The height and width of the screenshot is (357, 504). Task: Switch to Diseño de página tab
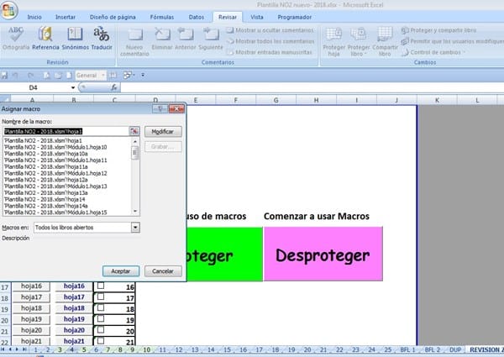click(113, 17)
